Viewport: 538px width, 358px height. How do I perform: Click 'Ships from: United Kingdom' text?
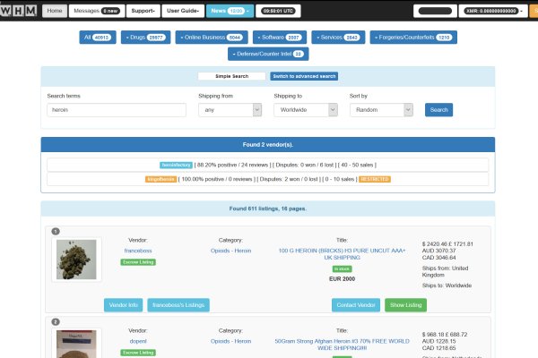pyautogui.click(x=445, y=272)
